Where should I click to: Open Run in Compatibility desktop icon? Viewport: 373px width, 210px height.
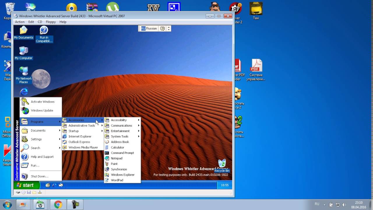tap(44, 34)
